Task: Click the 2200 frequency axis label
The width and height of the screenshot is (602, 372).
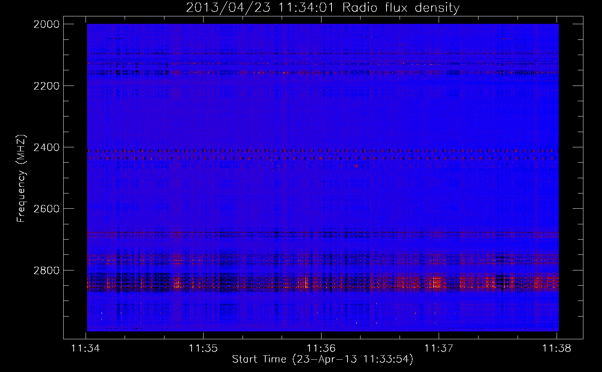Action: 47,86
